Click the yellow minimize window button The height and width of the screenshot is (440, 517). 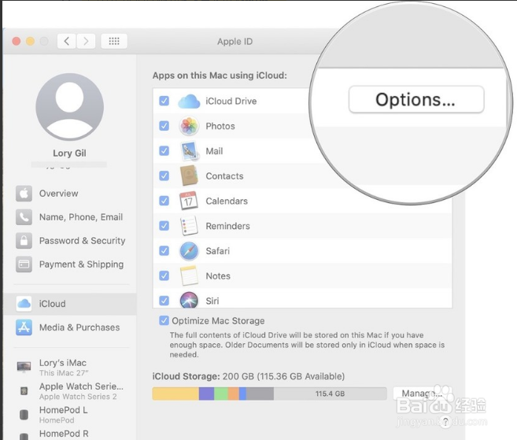pyautogui.click(x=31, y=41)
